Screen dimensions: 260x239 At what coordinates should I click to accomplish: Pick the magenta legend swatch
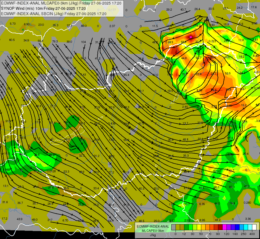click(x=225, y=227)
